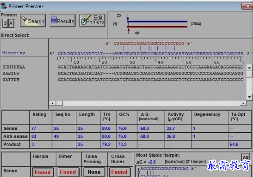Open the Sense Hairpin Found button
This screenshot has height=177, width=253.
(x=43, y=172)
